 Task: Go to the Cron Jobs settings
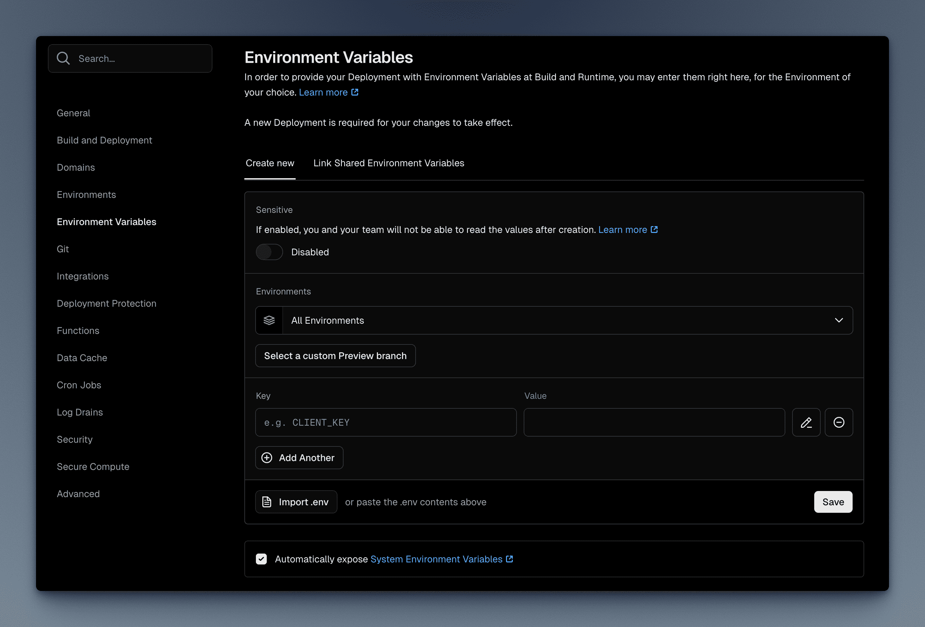coord(79,385)
